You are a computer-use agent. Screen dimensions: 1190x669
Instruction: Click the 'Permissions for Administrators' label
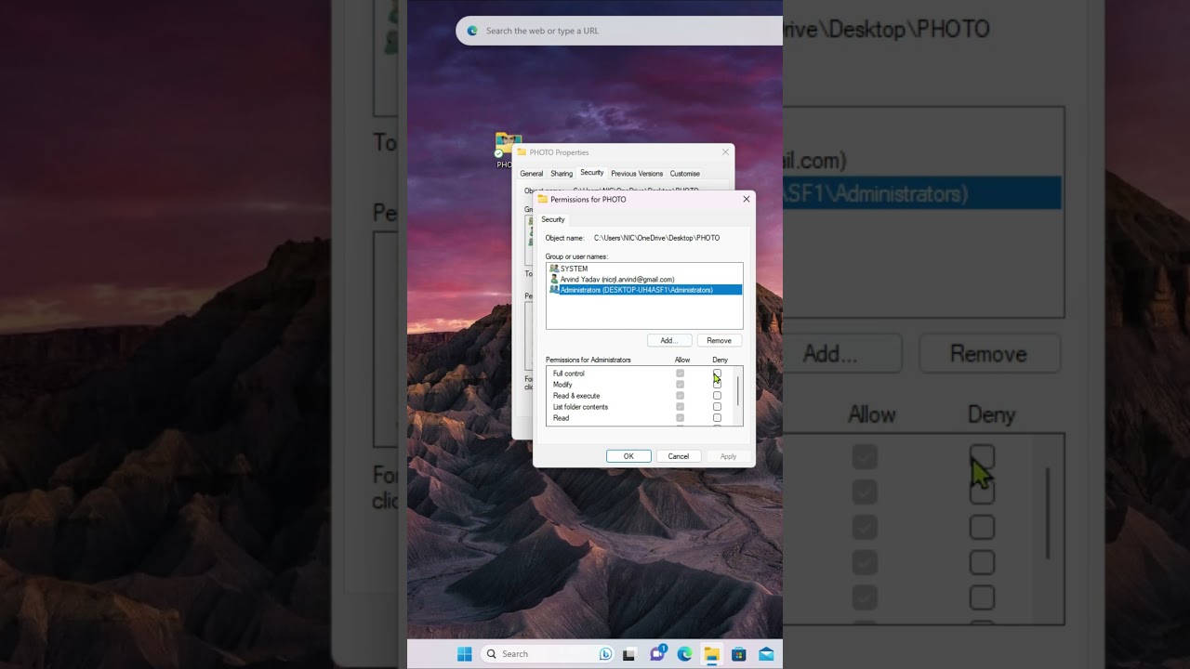point(588,360)
